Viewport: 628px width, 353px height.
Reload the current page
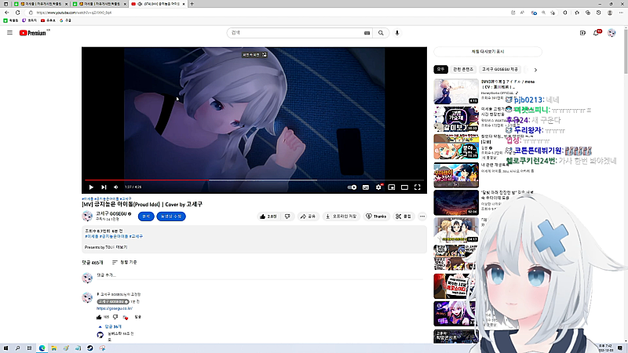[17, 13]
